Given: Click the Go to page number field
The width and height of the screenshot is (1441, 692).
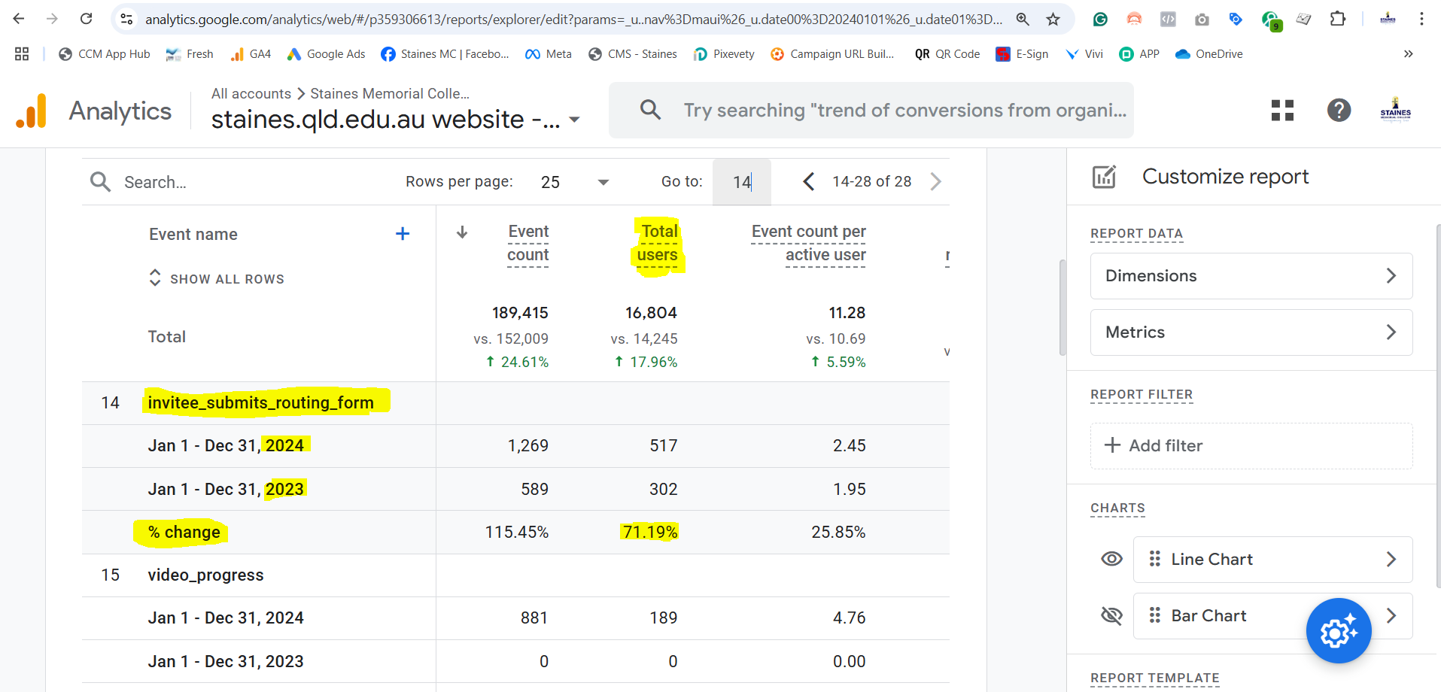Looking at the screenshot, I should [741, 182].
